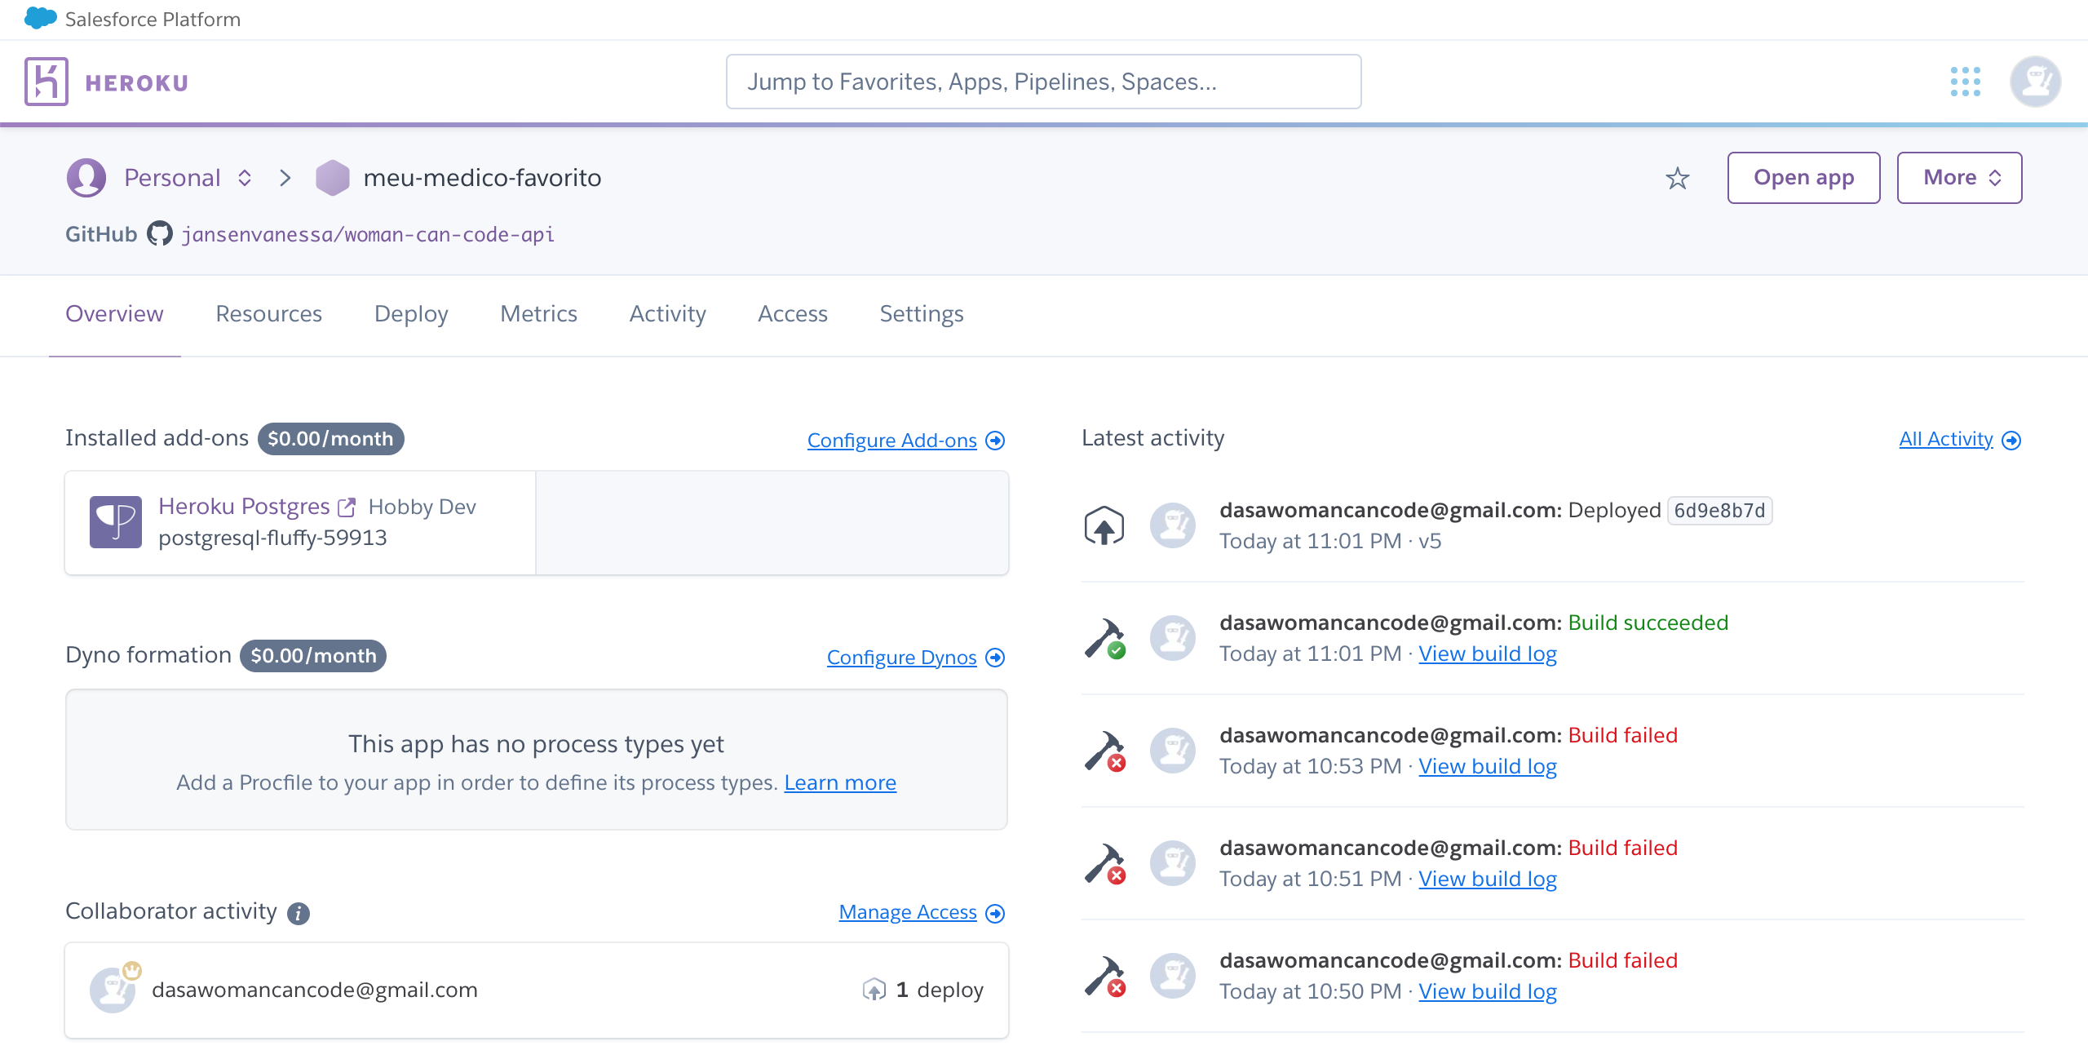Click the Personal breadcrumb text
2088x1059 pixels.
[x=172, y=178]
